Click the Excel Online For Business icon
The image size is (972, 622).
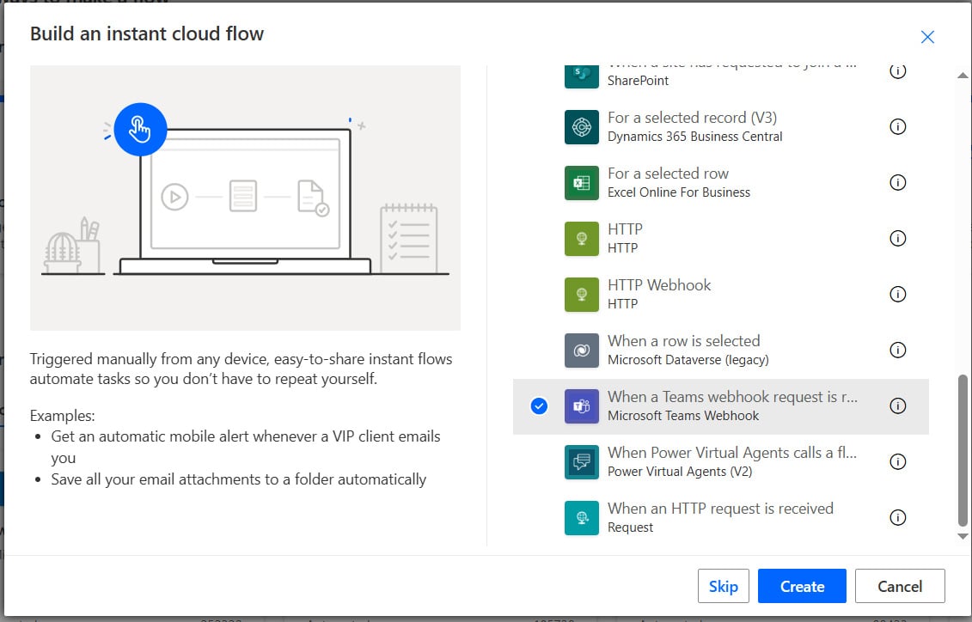click(x=582, y=183)
